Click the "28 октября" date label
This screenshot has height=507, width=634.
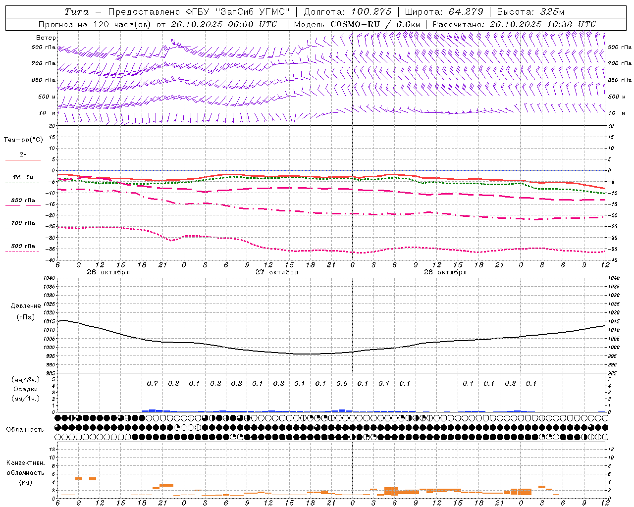coord(445,272)
